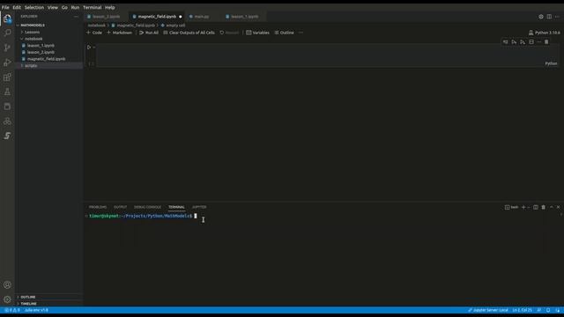This screenshot has height=317, width=564.
Task: Delete the notebook cell with trash icon
Action: click(x=546, y=42)
